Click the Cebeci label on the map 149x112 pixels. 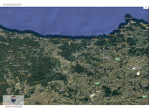[128, 26]
